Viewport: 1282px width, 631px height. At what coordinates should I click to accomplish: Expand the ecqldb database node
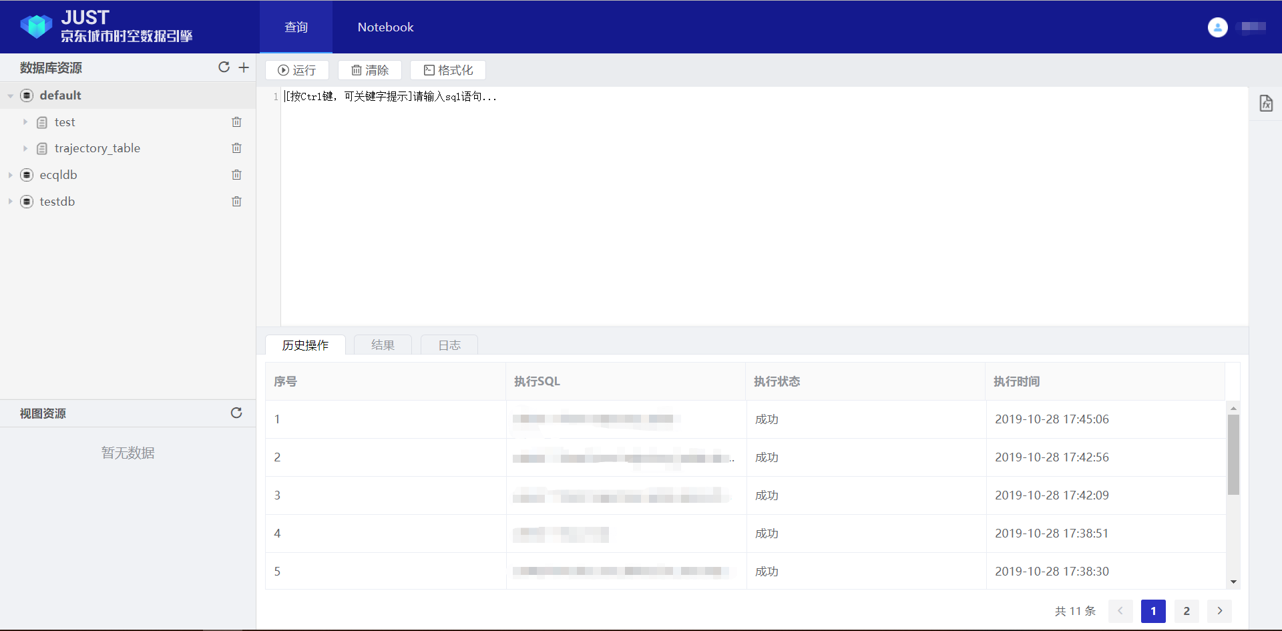(11, 175)
